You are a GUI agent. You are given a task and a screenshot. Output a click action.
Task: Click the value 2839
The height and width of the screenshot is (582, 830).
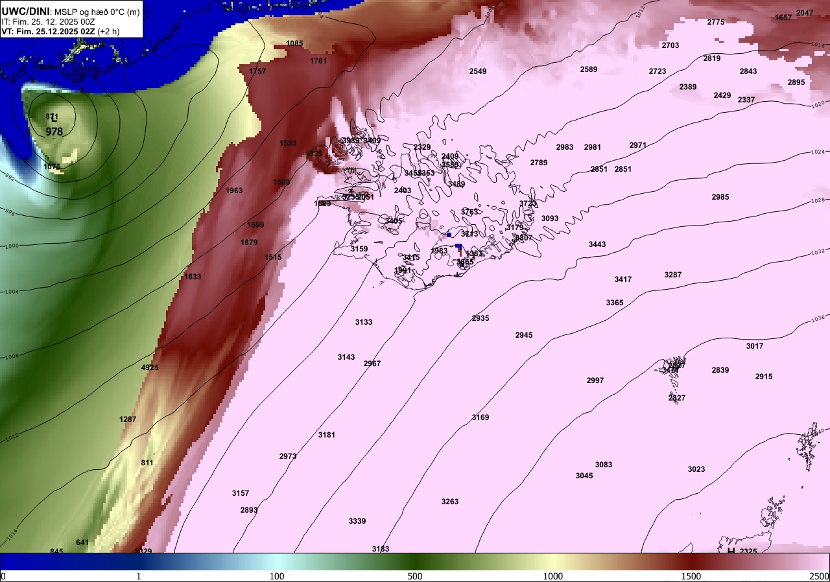pyautogui.click(x=720, y=370)
